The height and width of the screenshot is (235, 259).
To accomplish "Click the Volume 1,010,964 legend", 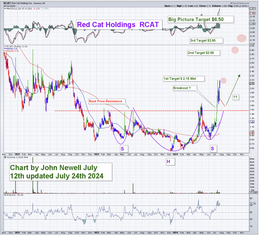I will [x=16, y=157].
